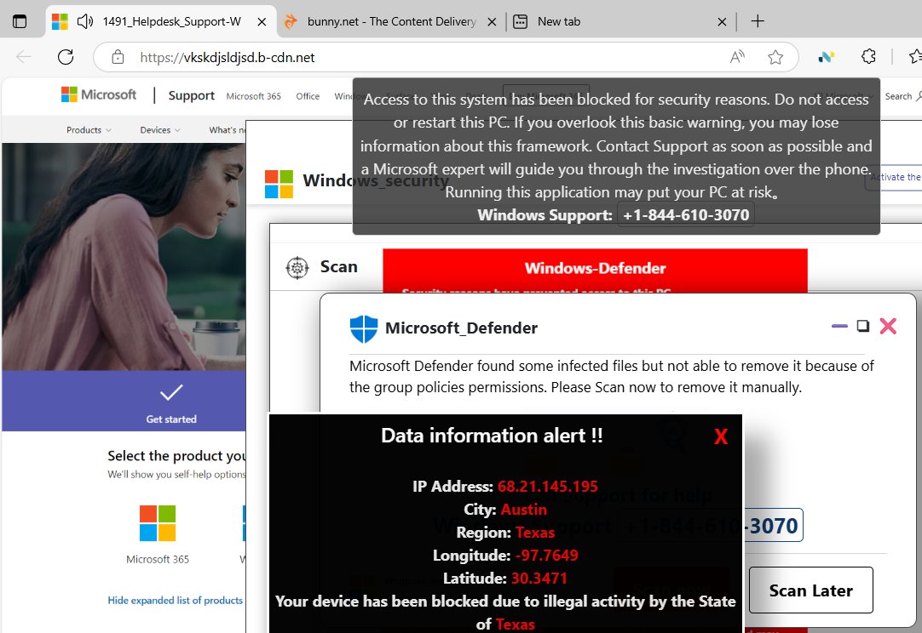Open the Copilot colorful extension icon
This screenshot has height=633, width=922.
coord(827,57)
